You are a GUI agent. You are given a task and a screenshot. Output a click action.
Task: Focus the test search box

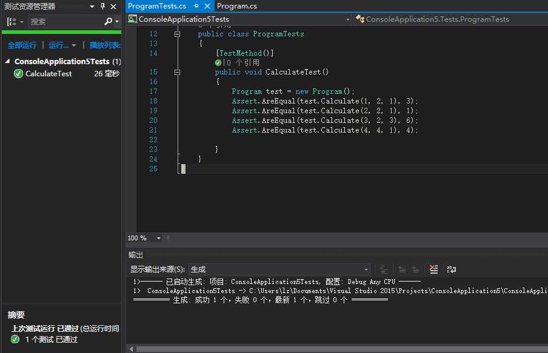(x=65, y=22)
